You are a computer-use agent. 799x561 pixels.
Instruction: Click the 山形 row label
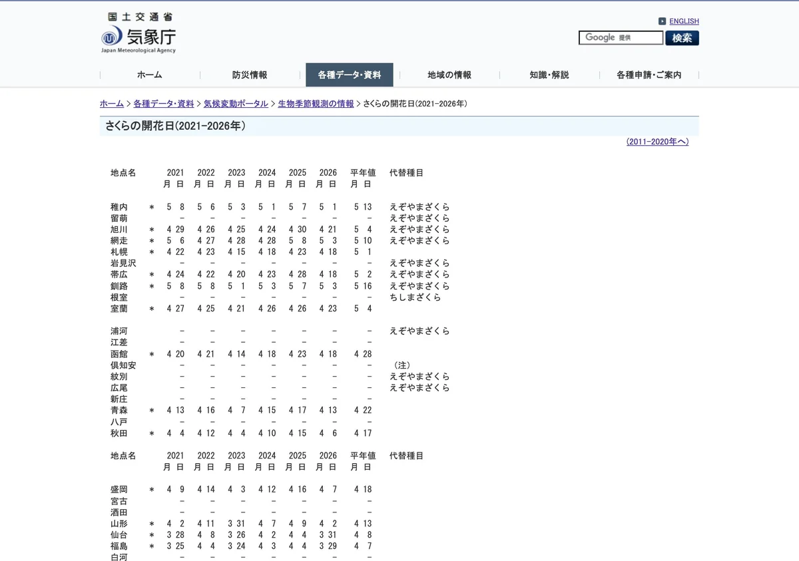point(119,524)
